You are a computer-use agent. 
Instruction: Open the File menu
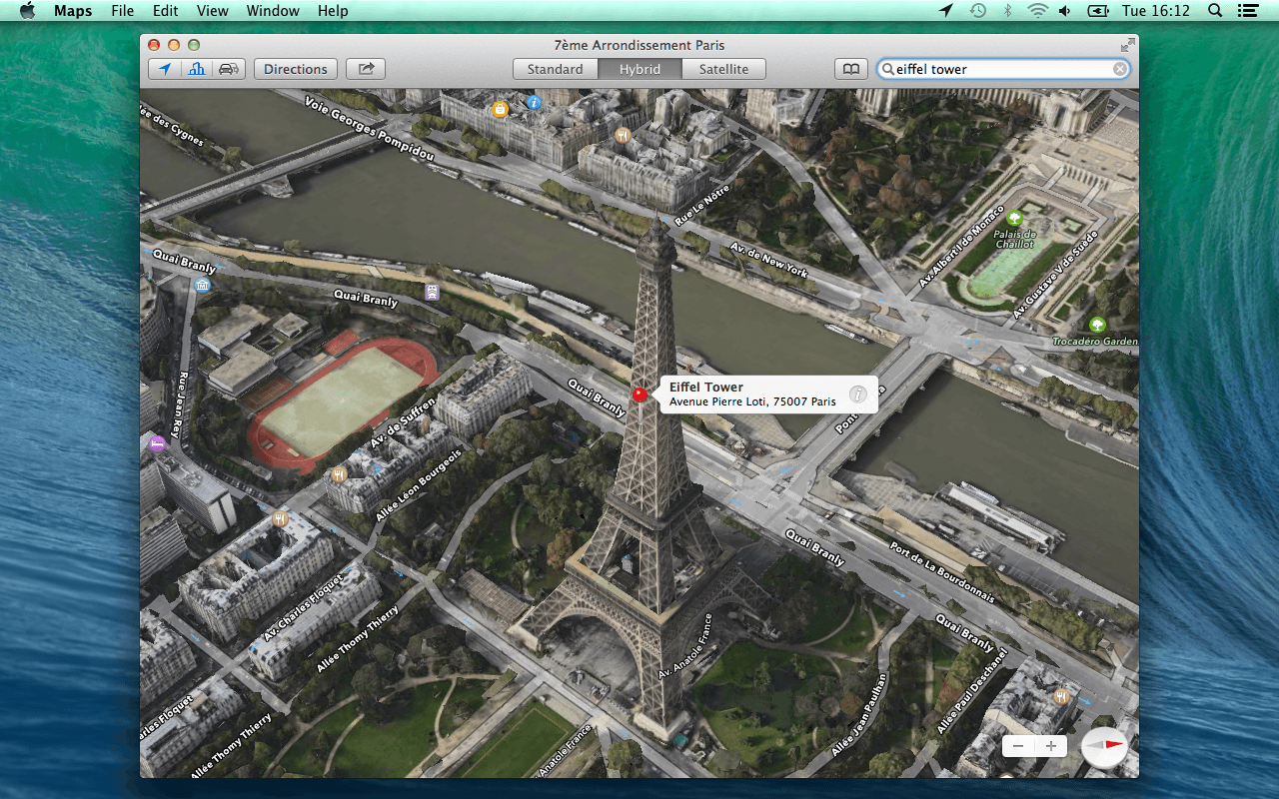(123, 11)
